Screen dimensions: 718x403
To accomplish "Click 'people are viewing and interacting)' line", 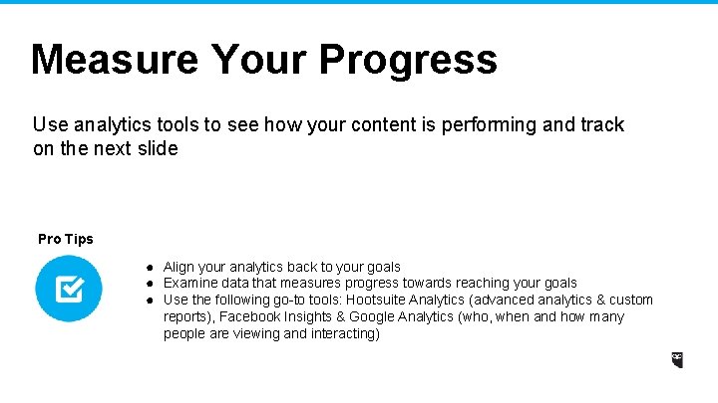I will pos(271,333).
